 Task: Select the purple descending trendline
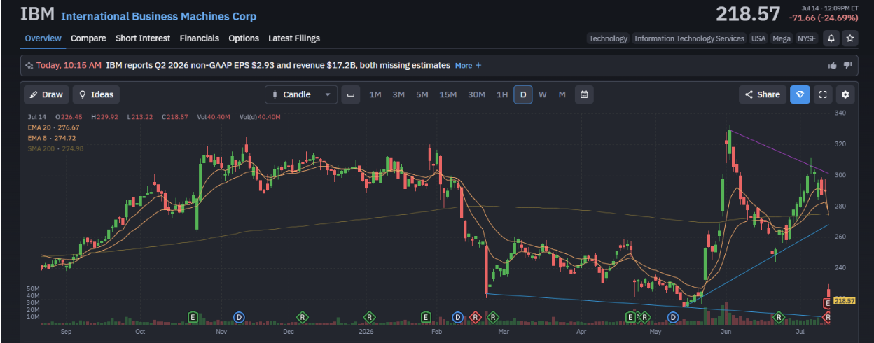click(779, 150)
